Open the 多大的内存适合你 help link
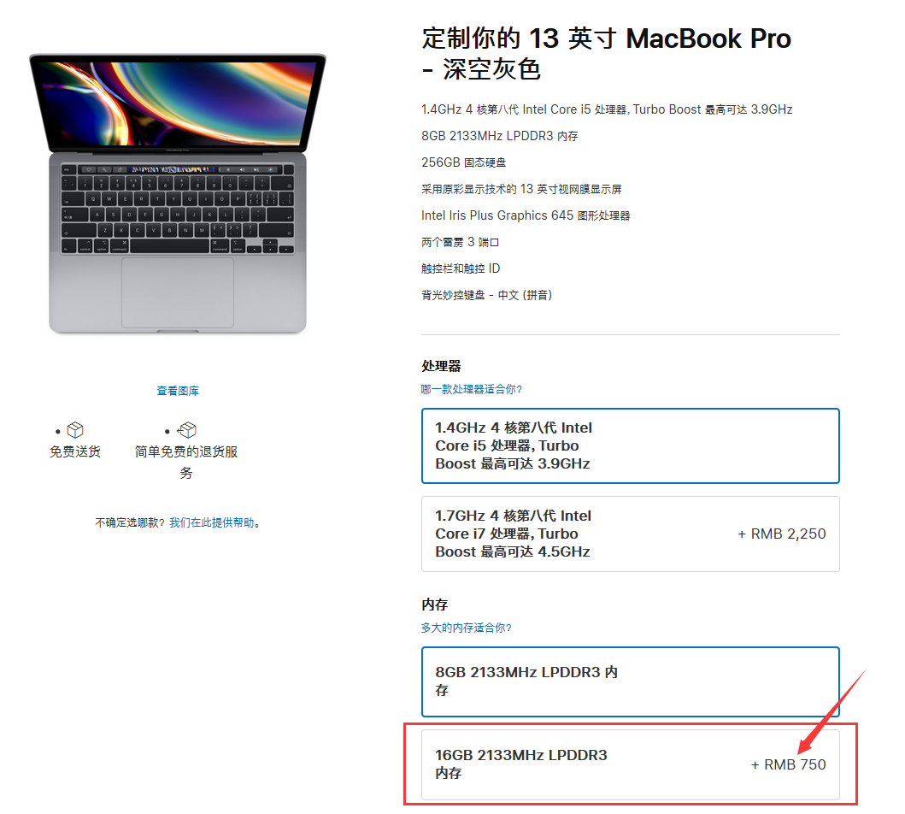Viewport: 905px width, 814px height. pos(467,628)
